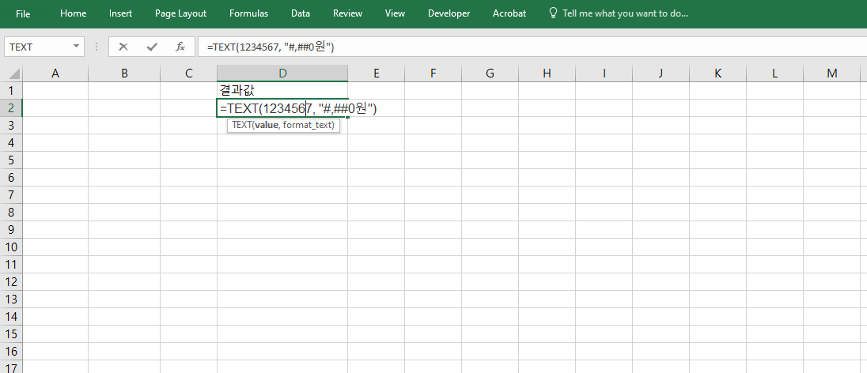
Task: Click 'value' argument in TEXT tooltip
Action: point(267,126)
